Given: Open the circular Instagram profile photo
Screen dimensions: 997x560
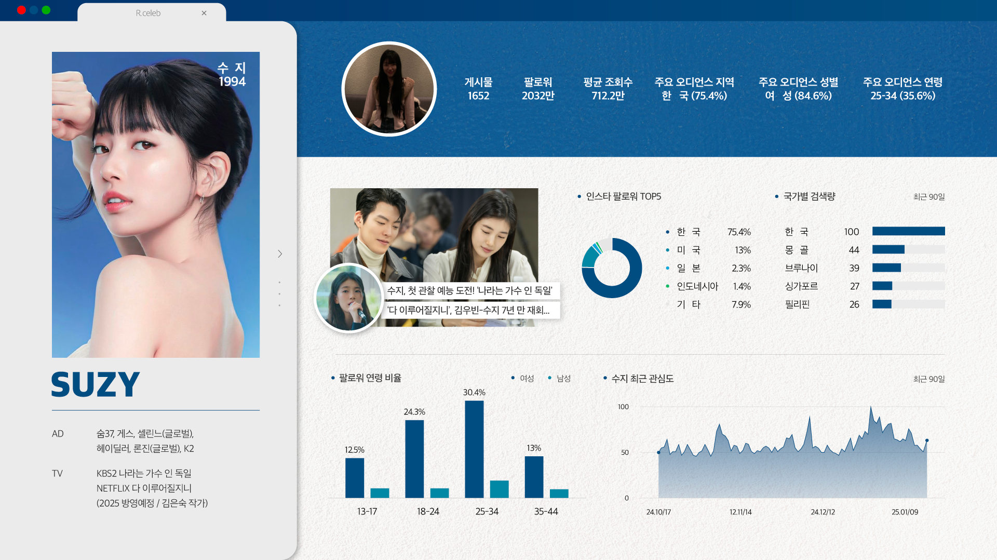Looking at the screenshot, I should click(389, 89).
